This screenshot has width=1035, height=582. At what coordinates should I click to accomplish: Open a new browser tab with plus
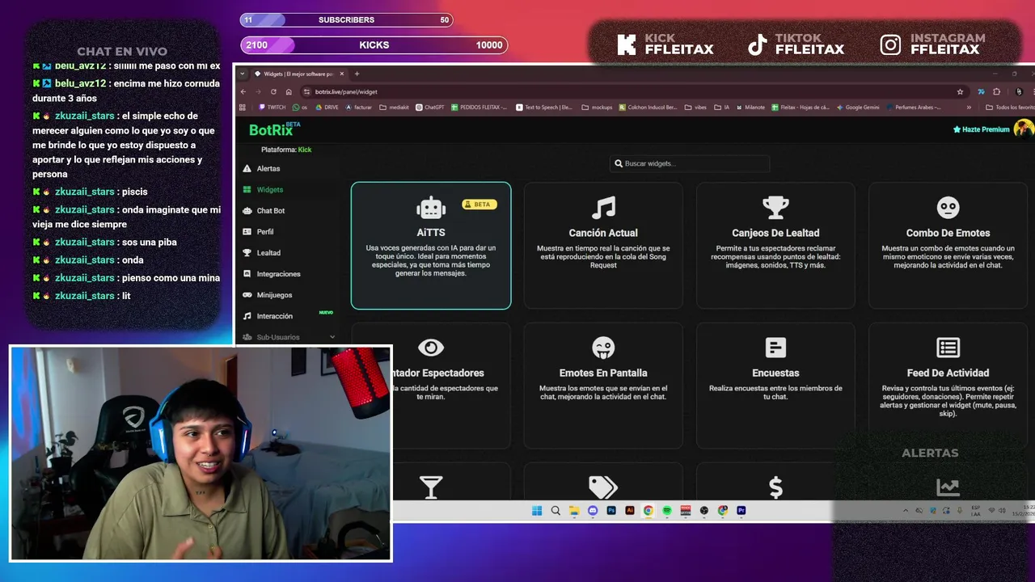pos(357,74)
